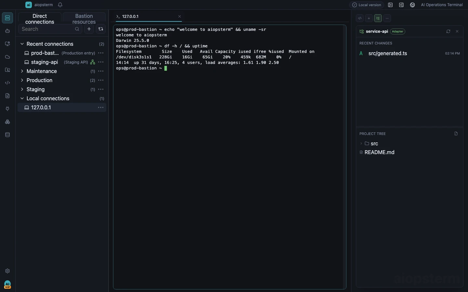Click the aiopsterm app logo
This screenshot has height=292, width=468.
tap(29, 5)
